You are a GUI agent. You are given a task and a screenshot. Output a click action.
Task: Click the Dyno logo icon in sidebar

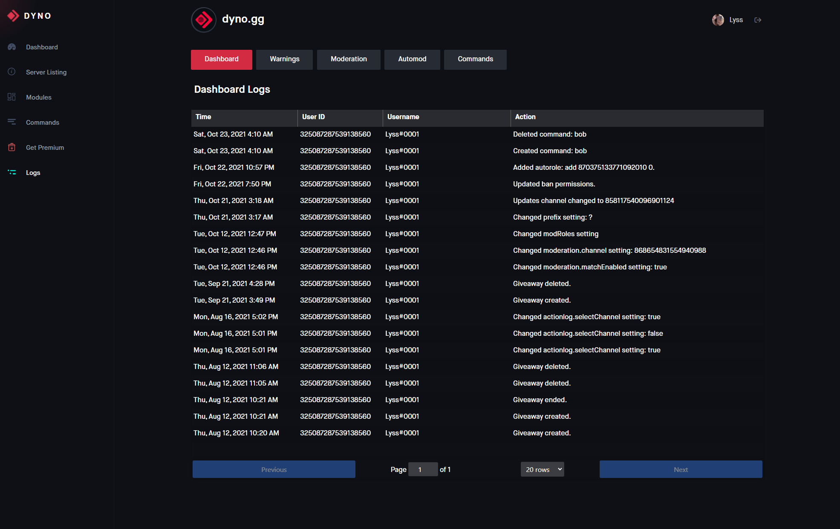point(13,15)
